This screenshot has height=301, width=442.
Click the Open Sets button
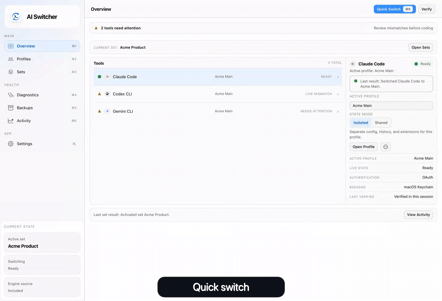[x=421, y=47]
